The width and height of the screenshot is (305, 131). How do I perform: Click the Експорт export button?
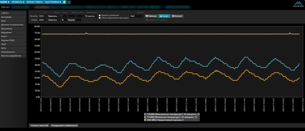177,16
